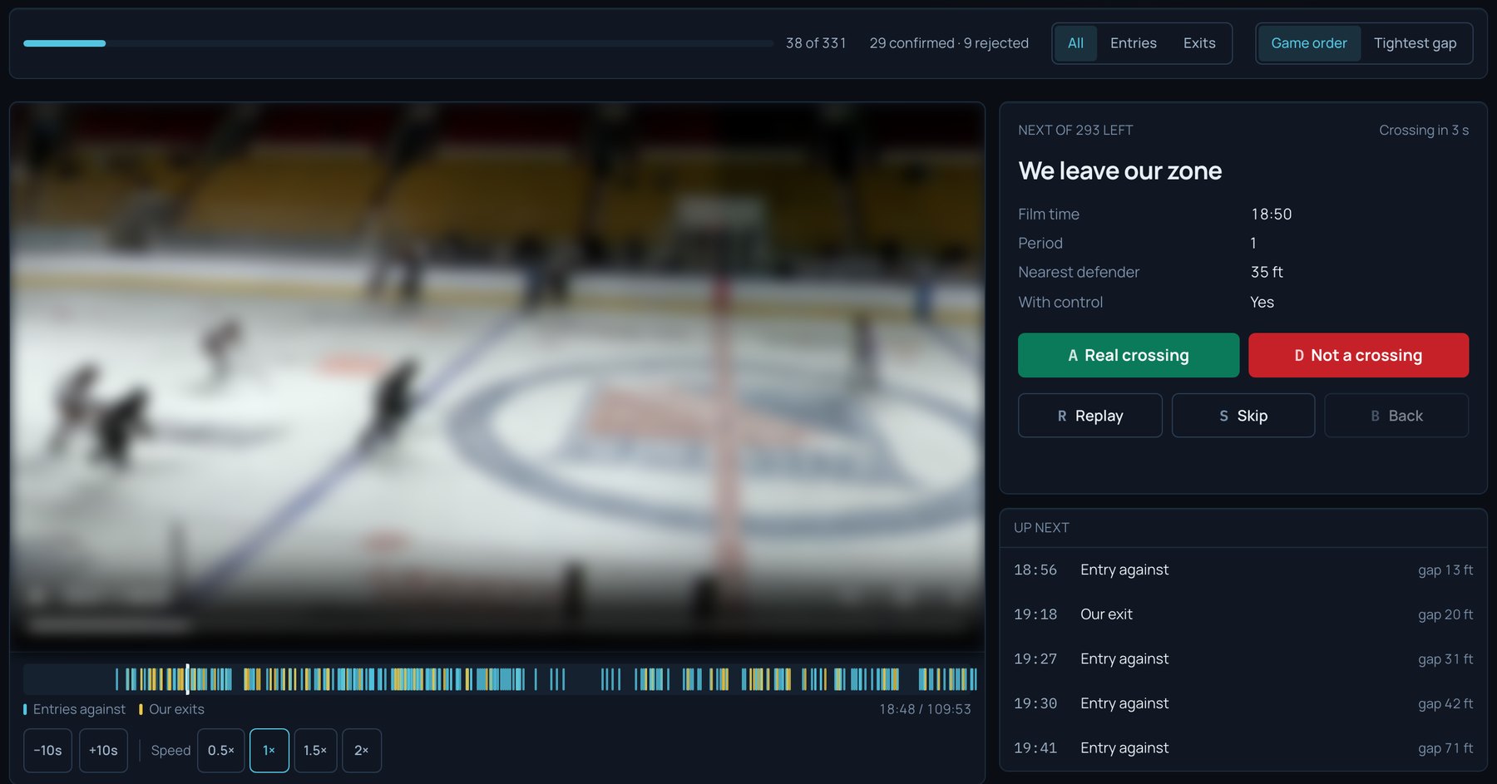Open the 19:27 Entry against row

1243,659
